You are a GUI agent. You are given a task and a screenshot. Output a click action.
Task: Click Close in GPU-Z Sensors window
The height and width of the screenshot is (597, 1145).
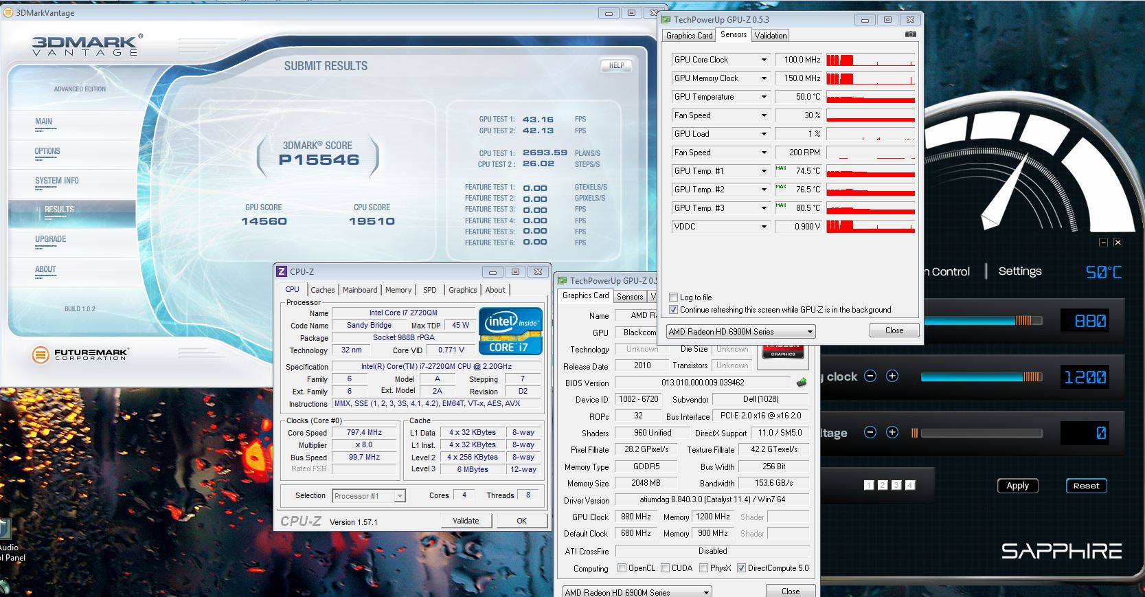(894, 330)
